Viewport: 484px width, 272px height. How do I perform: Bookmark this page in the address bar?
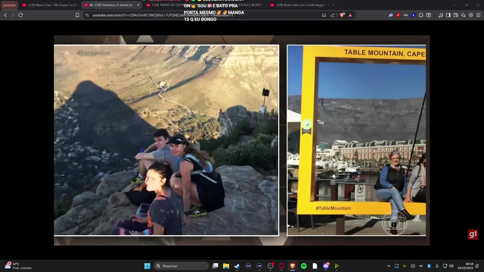pos(77,15)
